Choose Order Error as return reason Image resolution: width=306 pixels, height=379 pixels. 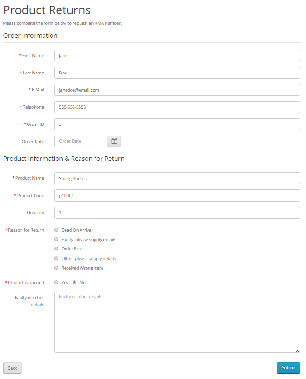click(56, 249)
